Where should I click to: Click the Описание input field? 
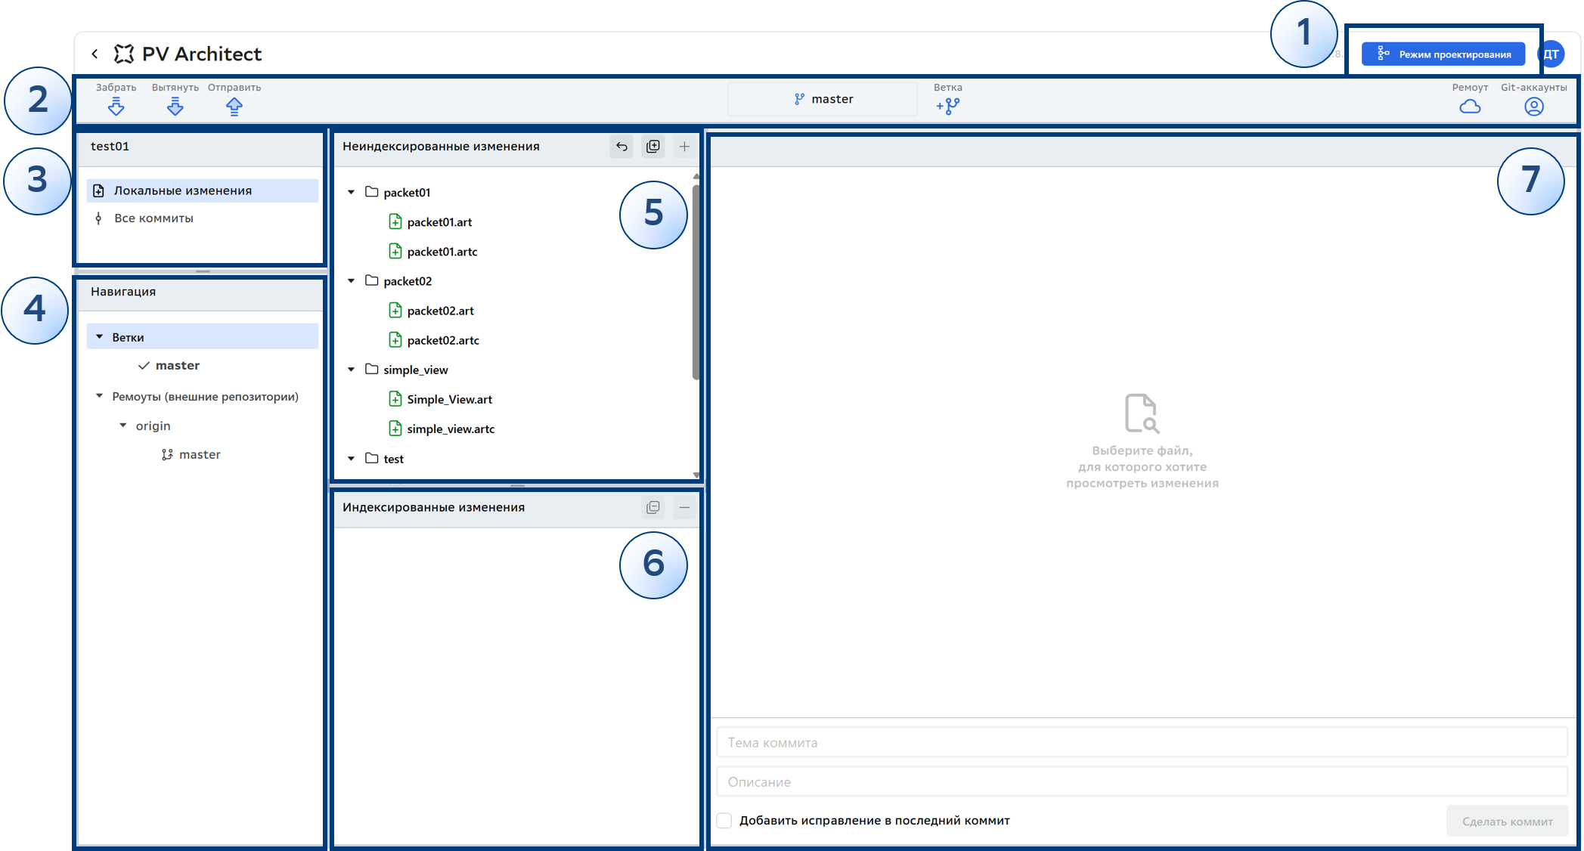1142,782
